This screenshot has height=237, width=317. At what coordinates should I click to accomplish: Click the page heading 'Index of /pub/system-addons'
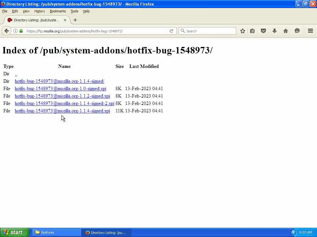coord(107,50)
